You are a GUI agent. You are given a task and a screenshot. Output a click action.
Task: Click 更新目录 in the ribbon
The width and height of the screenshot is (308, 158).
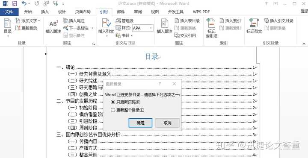tap(27, 28)
